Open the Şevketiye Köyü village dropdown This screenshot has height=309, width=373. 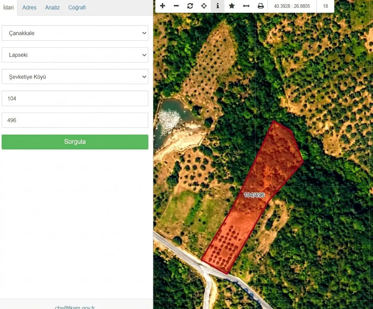click(75, 77)
